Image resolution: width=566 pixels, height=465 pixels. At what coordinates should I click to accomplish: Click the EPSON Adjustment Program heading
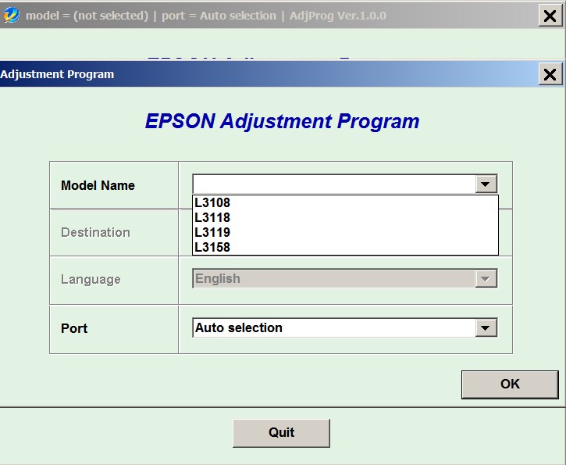coord(282,121)
